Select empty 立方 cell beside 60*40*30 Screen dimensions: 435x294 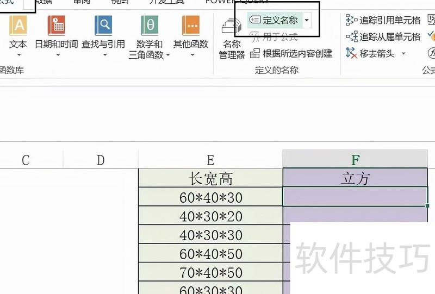[x=355, y=197]
